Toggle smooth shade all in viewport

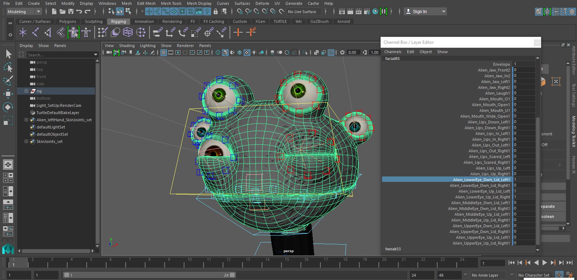pos(225,53)
